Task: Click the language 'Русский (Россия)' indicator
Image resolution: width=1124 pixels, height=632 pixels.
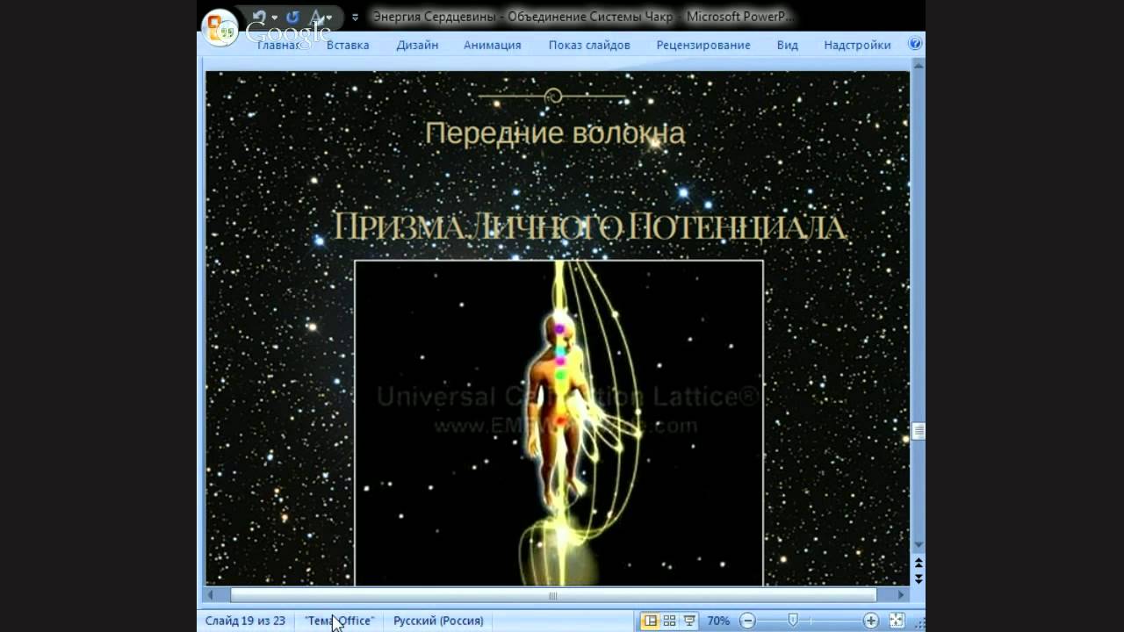Action: [x=438, y=621]
